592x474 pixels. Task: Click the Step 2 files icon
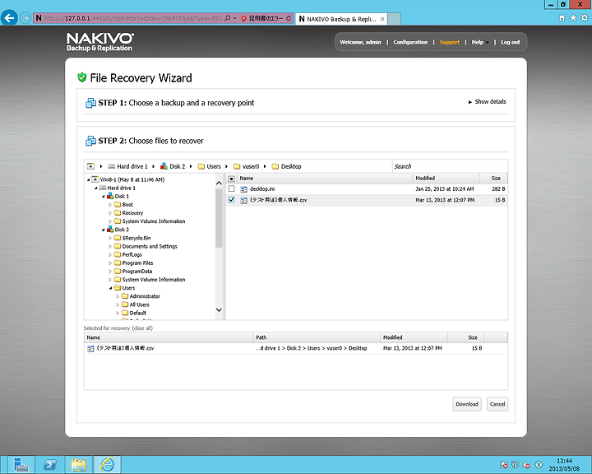tap(90, 141)
